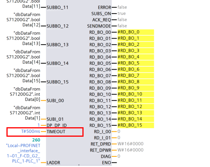Click the SUBBO_13 input pin label
The image size is (210, 167).
coord(57,45)
